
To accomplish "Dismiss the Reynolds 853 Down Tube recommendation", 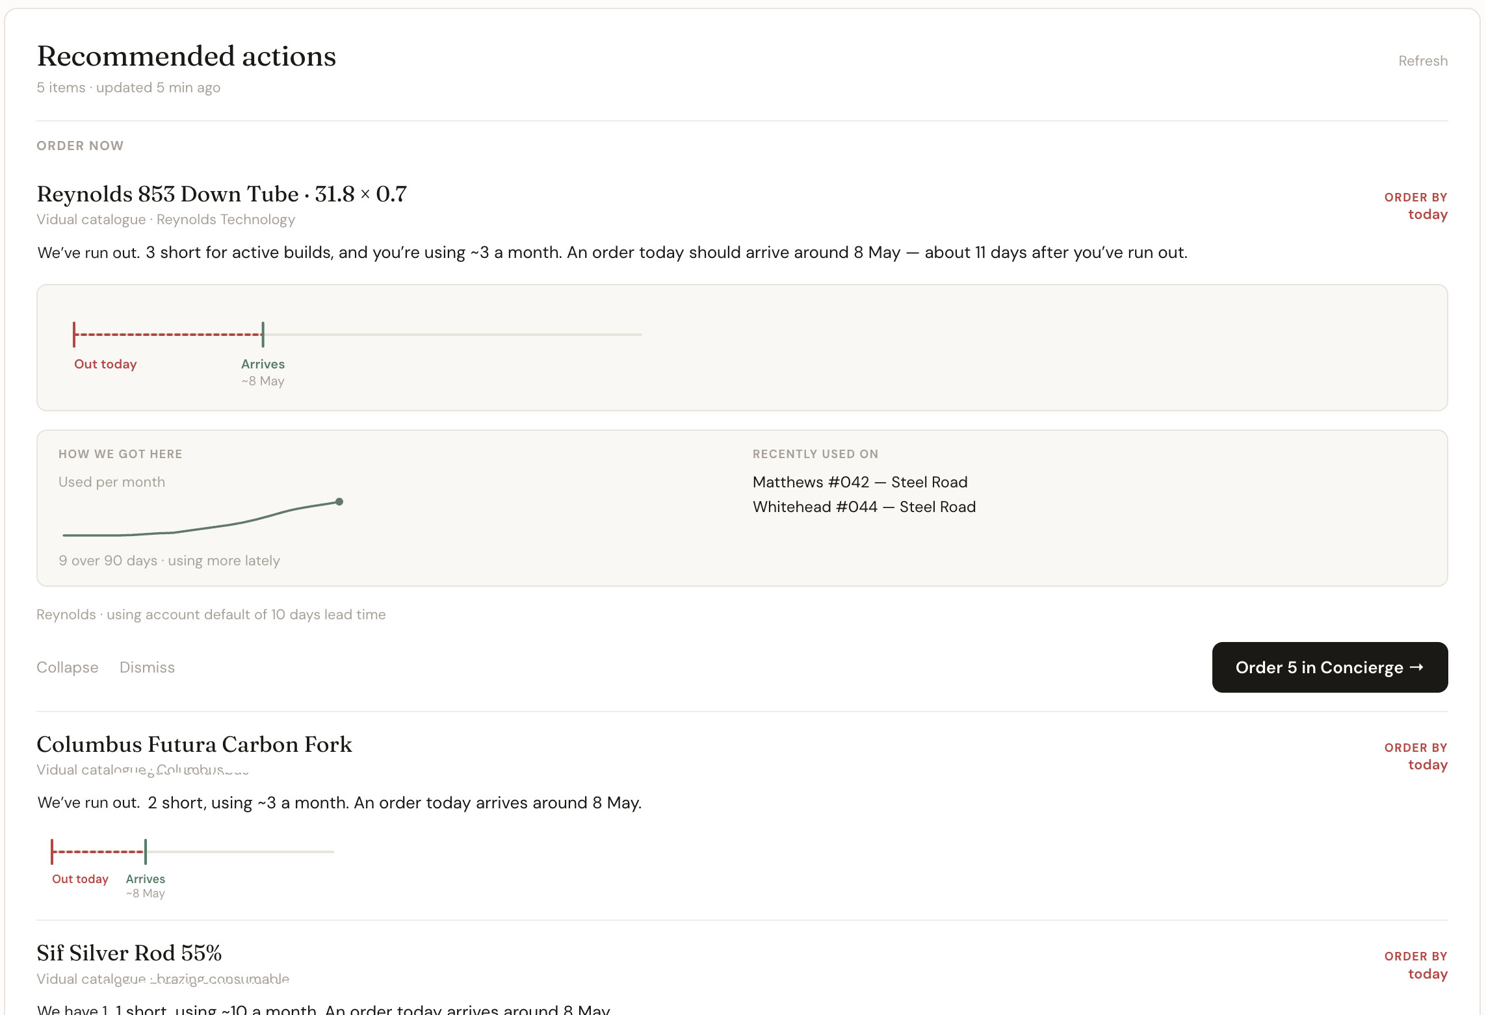I will point(147,667).
